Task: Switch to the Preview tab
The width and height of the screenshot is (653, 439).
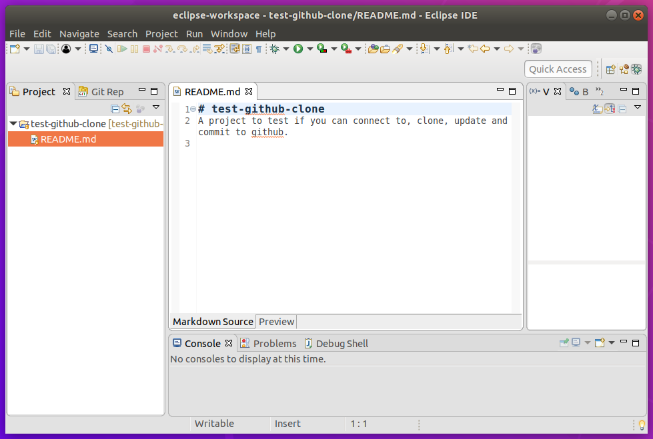Action: pyautogui.click(x=277, y=322)
